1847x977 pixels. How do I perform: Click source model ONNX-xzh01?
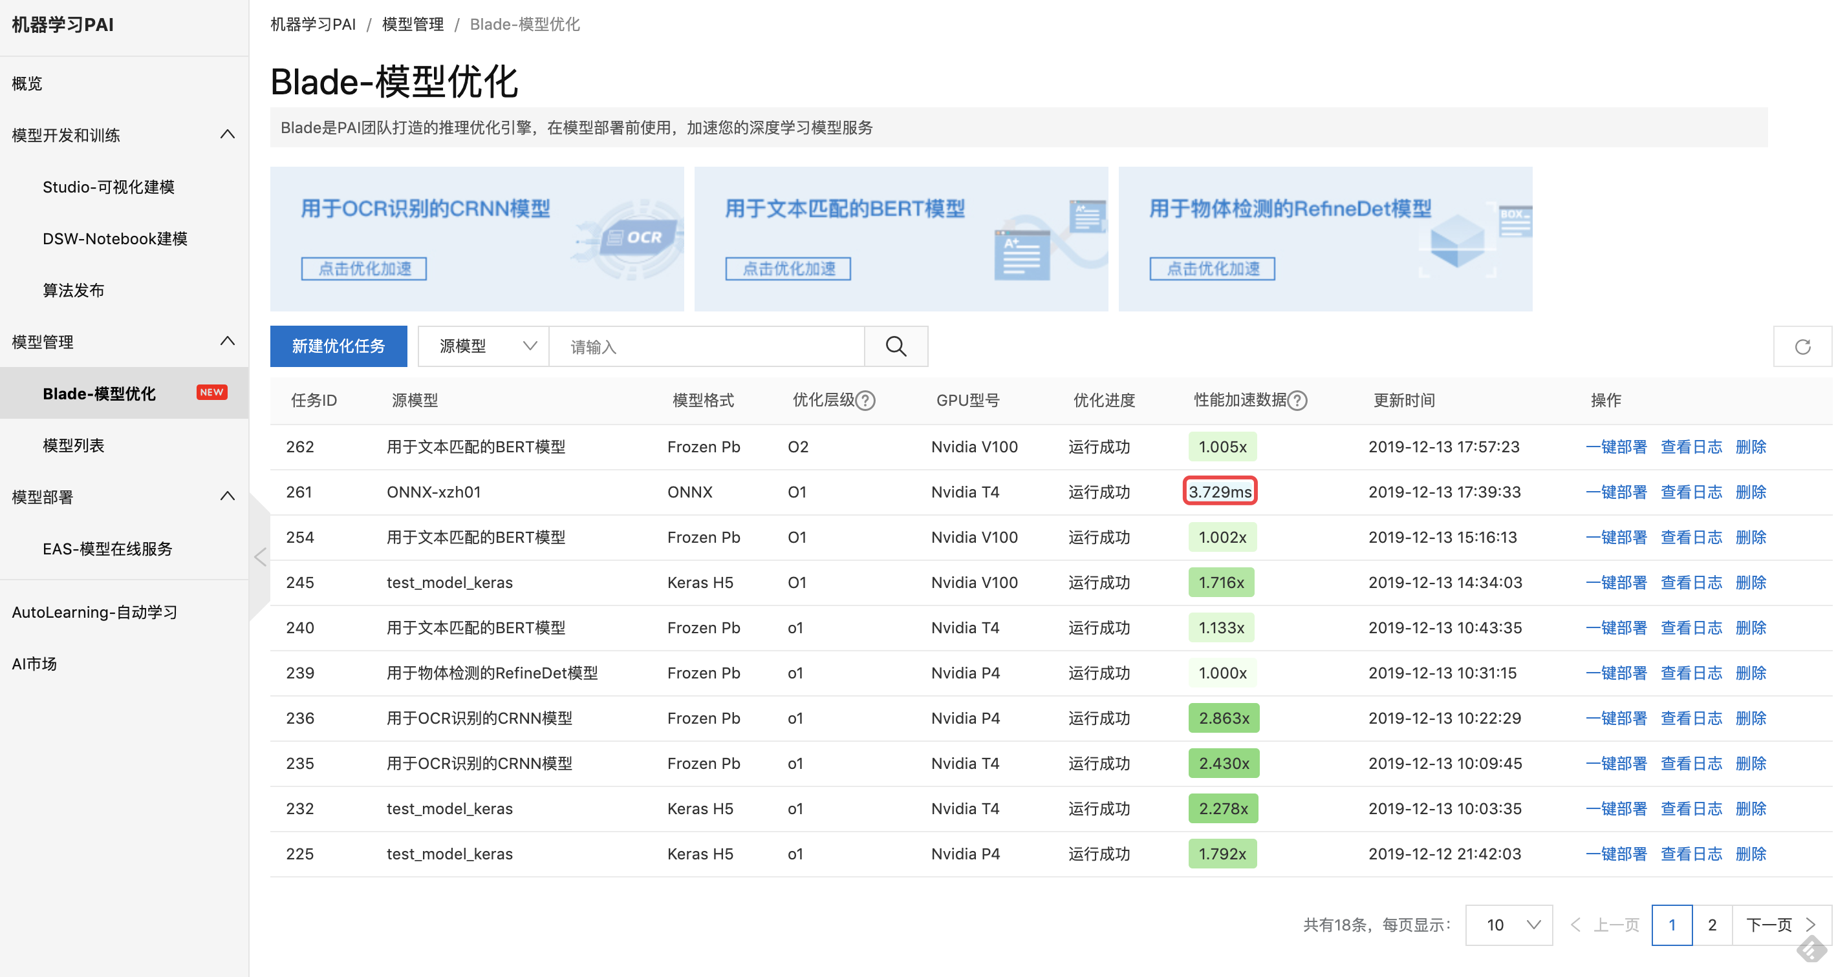tap(434, 492)
